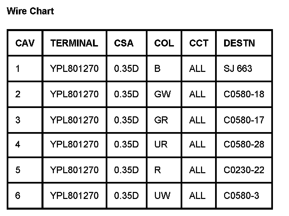
Task: Select the TERMINAL column header
Action: click(74, 43)
